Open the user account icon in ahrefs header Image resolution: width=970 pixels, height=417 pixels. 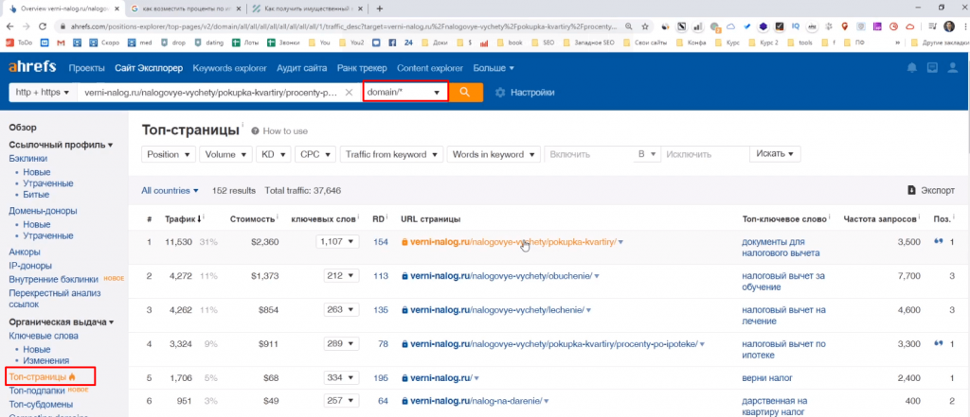(x=951, y=67)
